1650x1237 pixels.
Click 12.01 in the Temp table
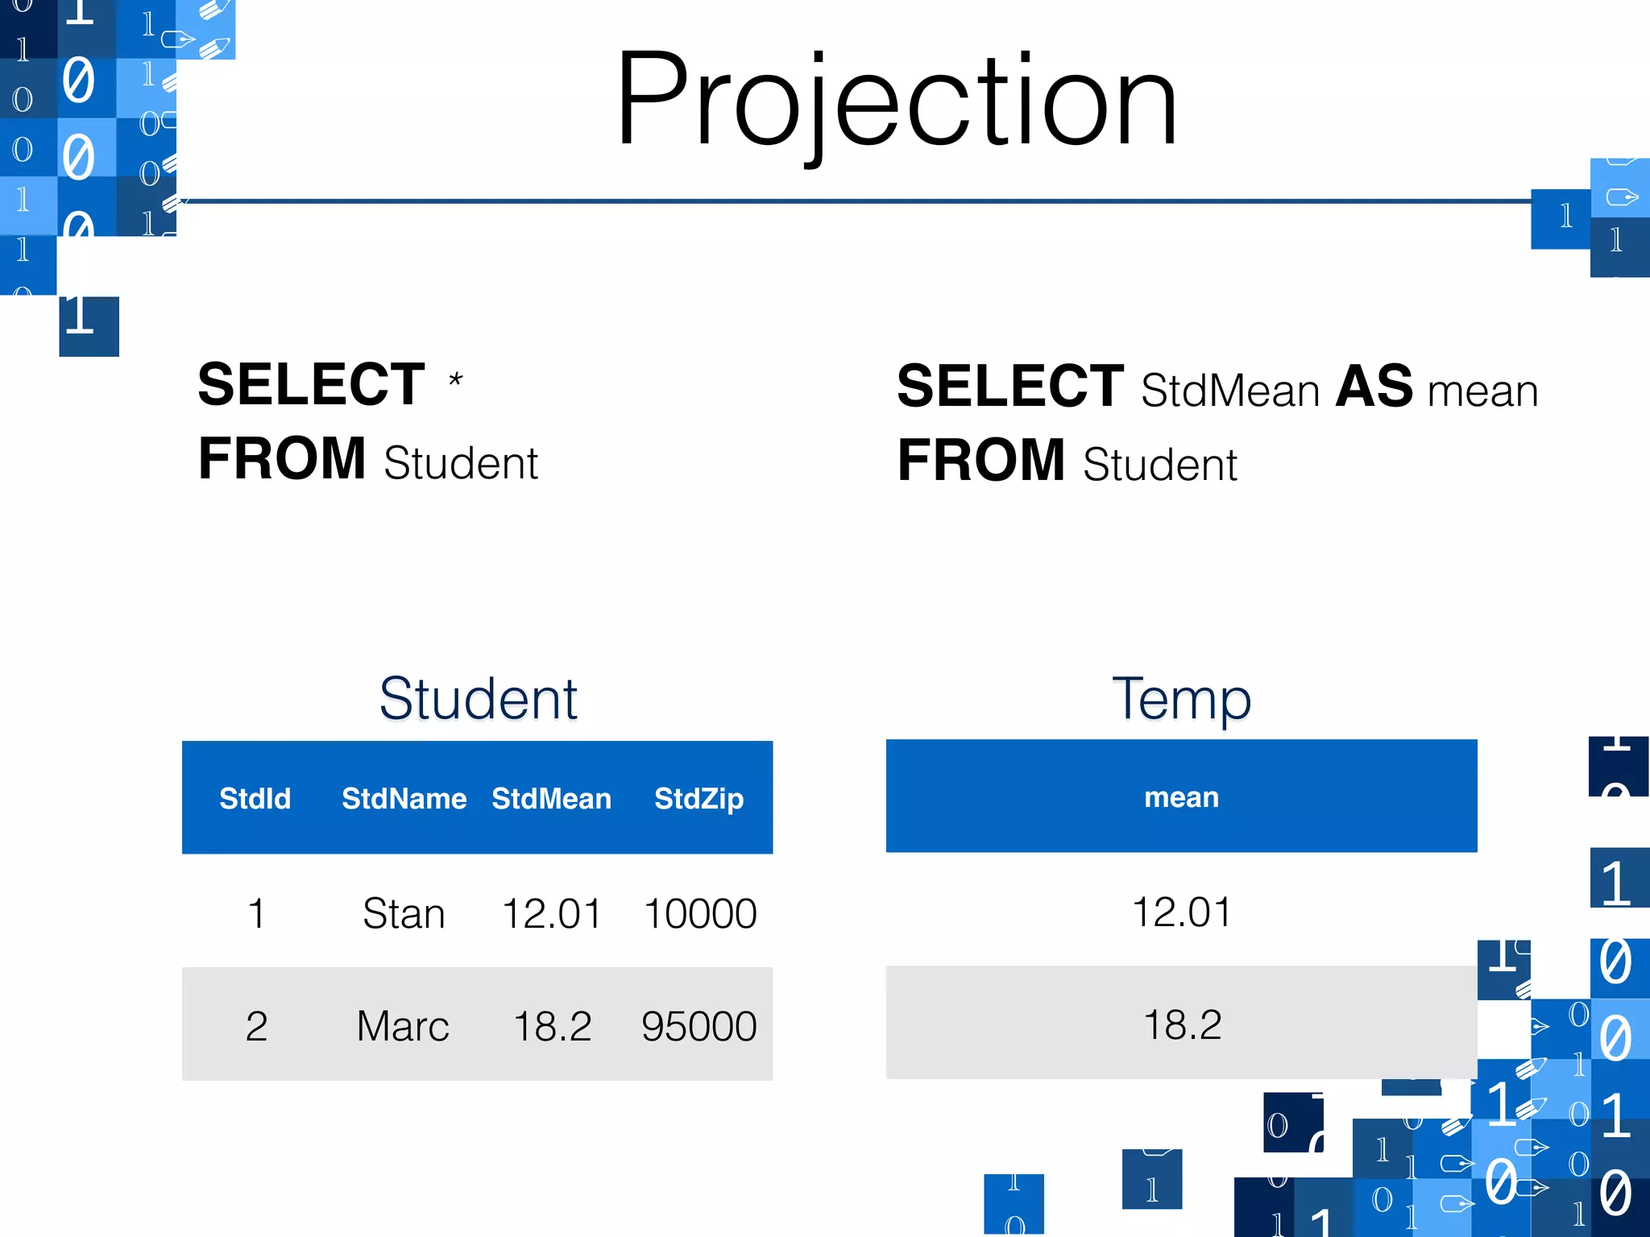click(x=1181, y=912)
